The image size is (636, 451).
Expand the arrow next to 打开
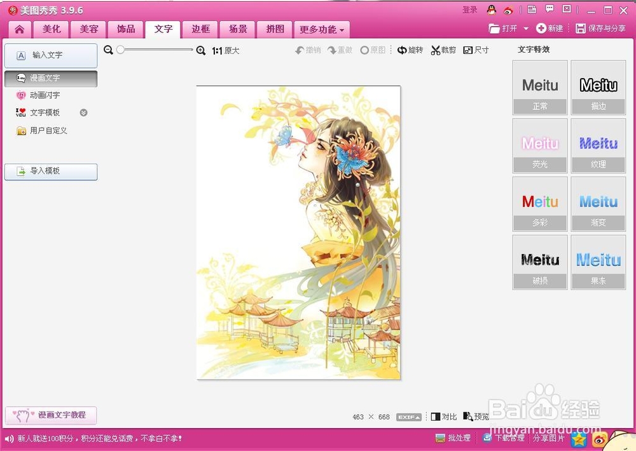click(526, 29)
